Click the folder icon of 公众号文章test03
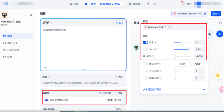Viewport: 224px width, 112px height. pos(46,100)
